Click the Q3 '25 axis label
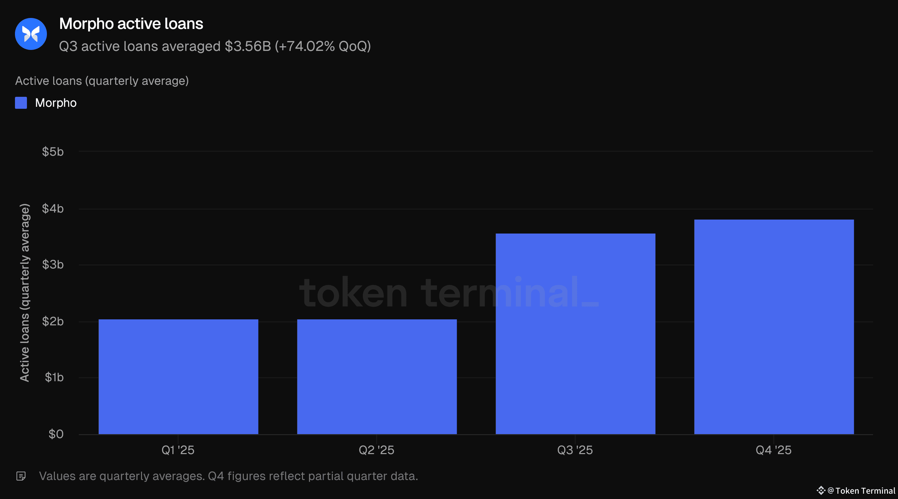 (x=575, y=450)
